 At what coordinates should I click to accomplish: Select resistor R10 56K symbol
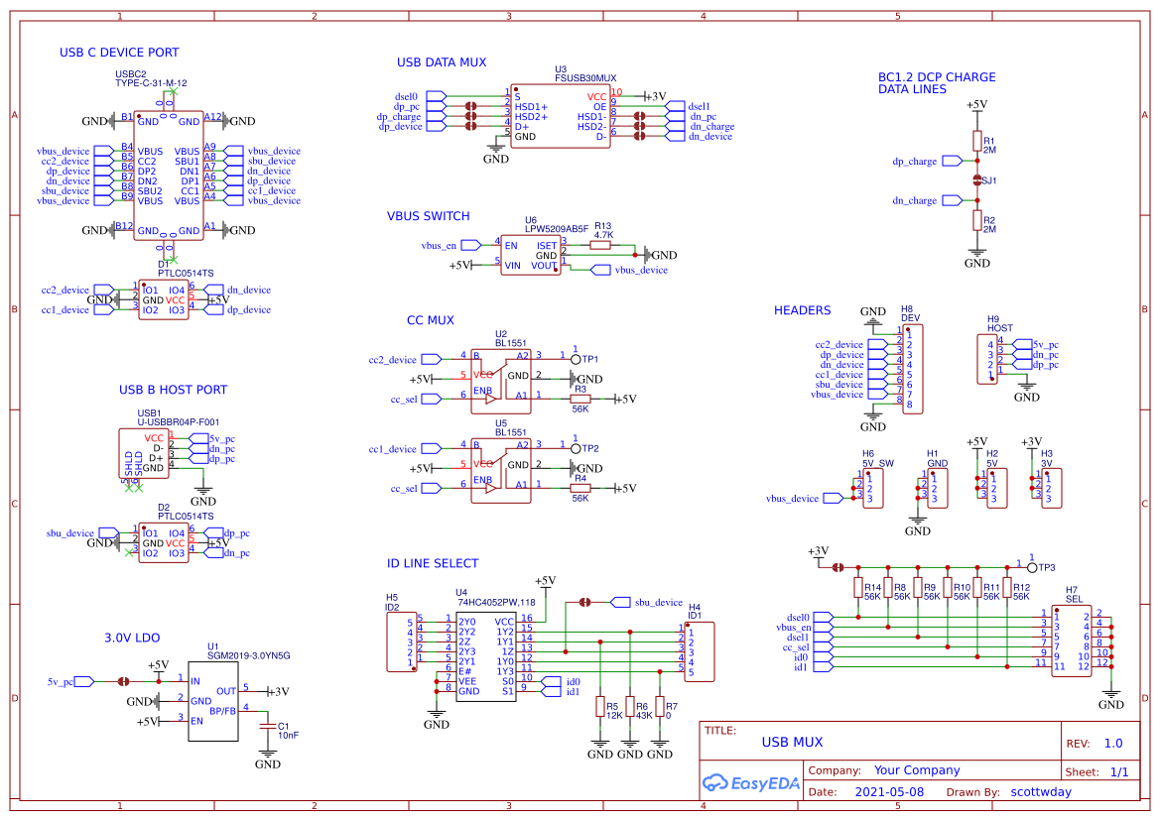948,588
